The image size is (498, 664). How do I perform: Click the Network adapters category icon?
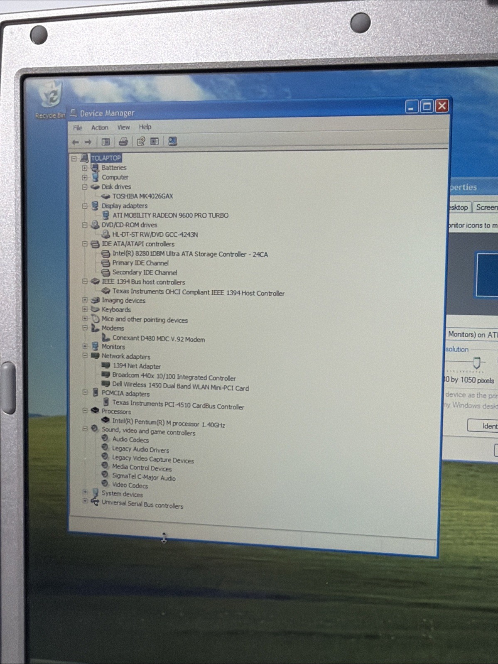pyautogui.click(x=95, y=356)
